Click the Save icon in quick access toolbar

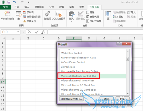pos(9,2)
